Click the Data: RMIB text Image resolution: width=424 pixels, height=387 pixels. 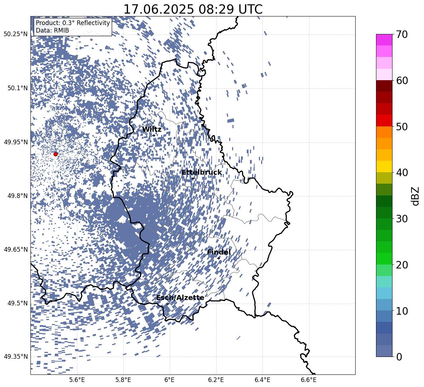coord(52,30)
